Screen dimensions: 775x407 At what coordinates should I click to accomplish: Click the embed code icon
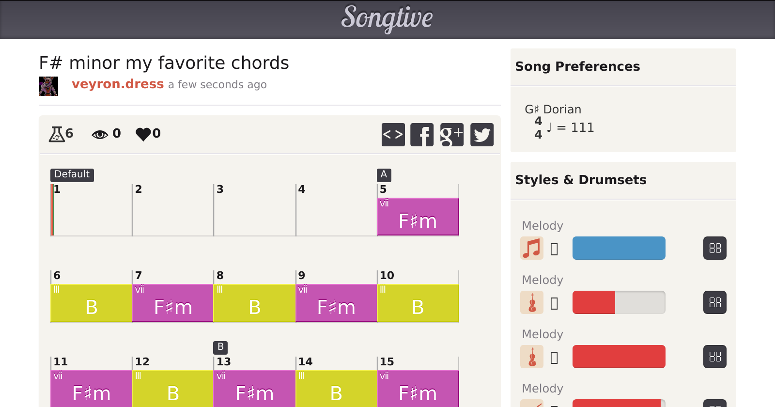pyautogui.click(x=393, y=135)
